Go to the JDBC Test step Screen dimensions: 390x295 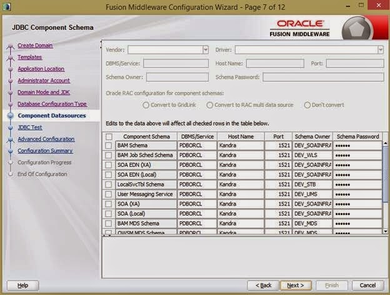30,127
